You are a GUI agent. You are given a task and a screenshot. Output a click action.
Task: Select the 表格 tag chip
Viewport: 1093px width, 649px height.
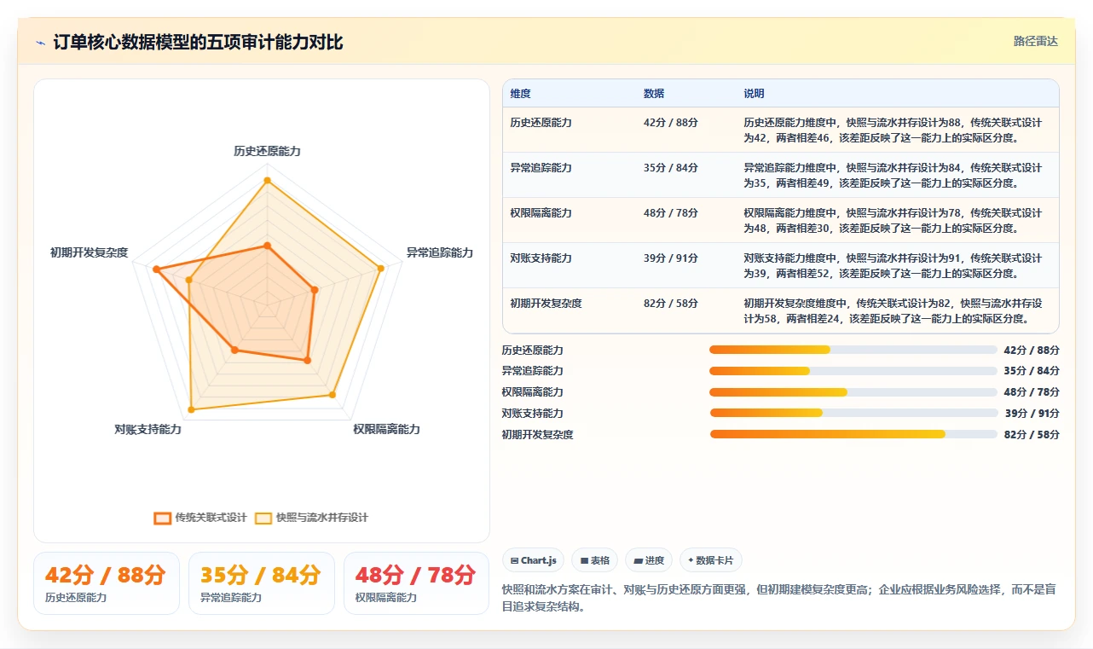594,560
